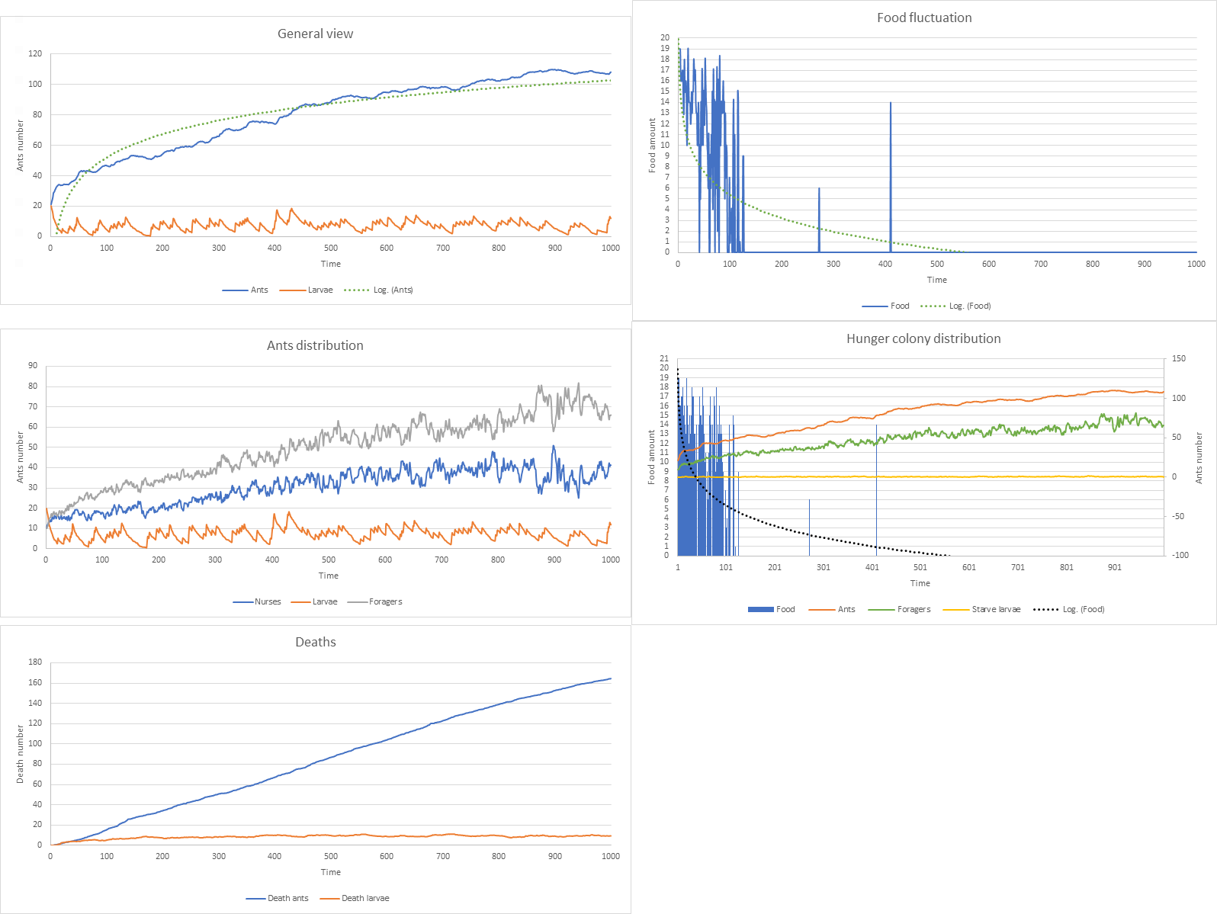Viewport: 1217px width, 914px height.
Task: Select the small food spike near time 270
Action: click(x=819, y=220)
